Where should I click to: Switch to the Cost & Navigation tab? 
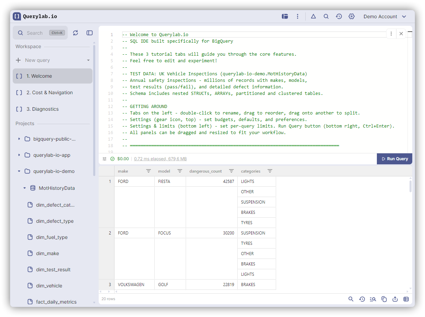50,92
